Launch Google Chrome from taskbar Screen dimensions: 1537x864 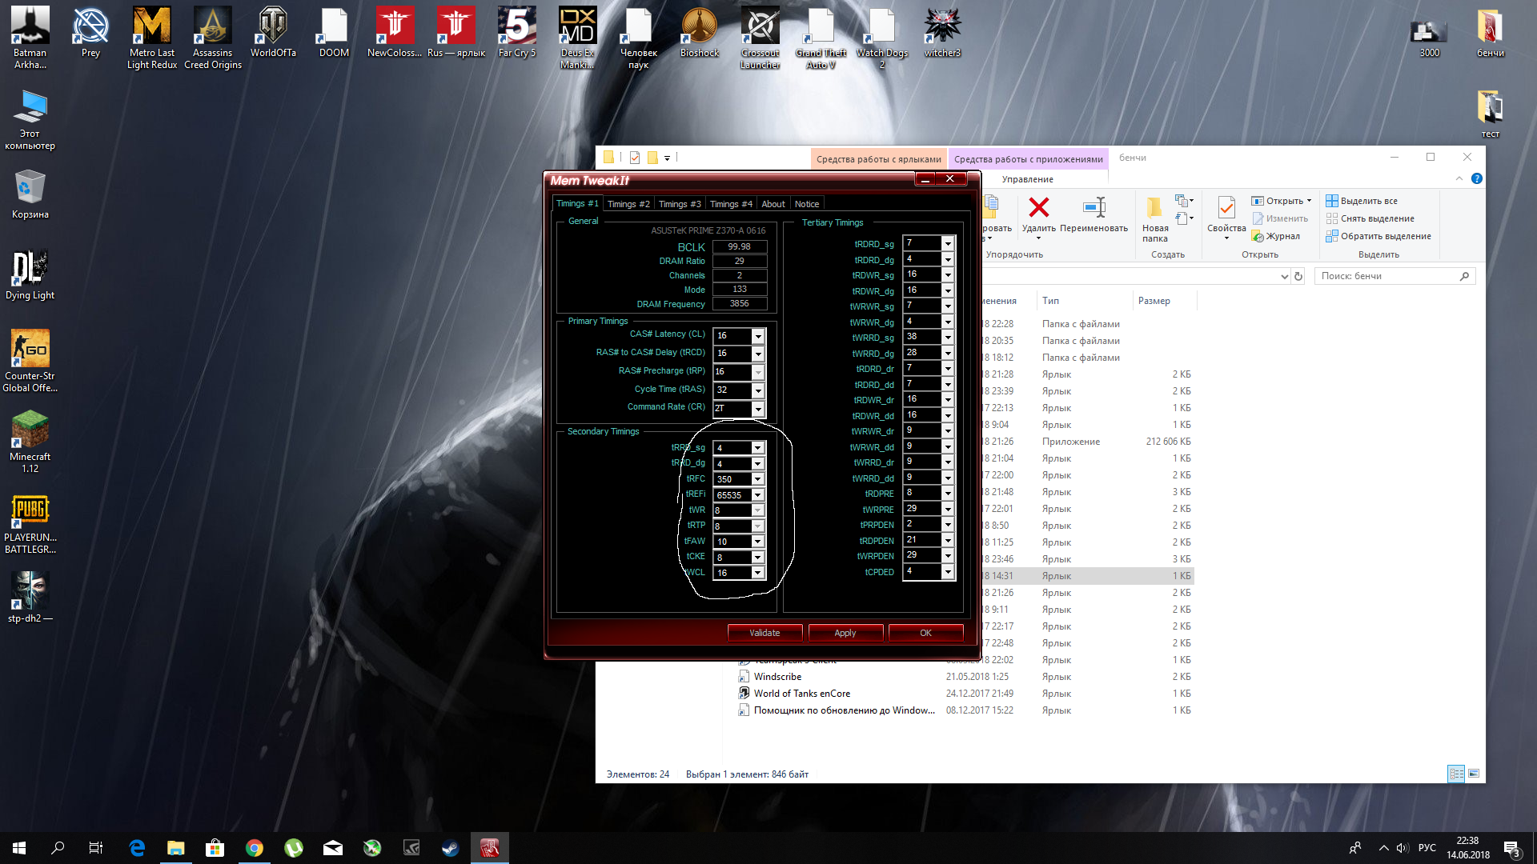point(255,848)
